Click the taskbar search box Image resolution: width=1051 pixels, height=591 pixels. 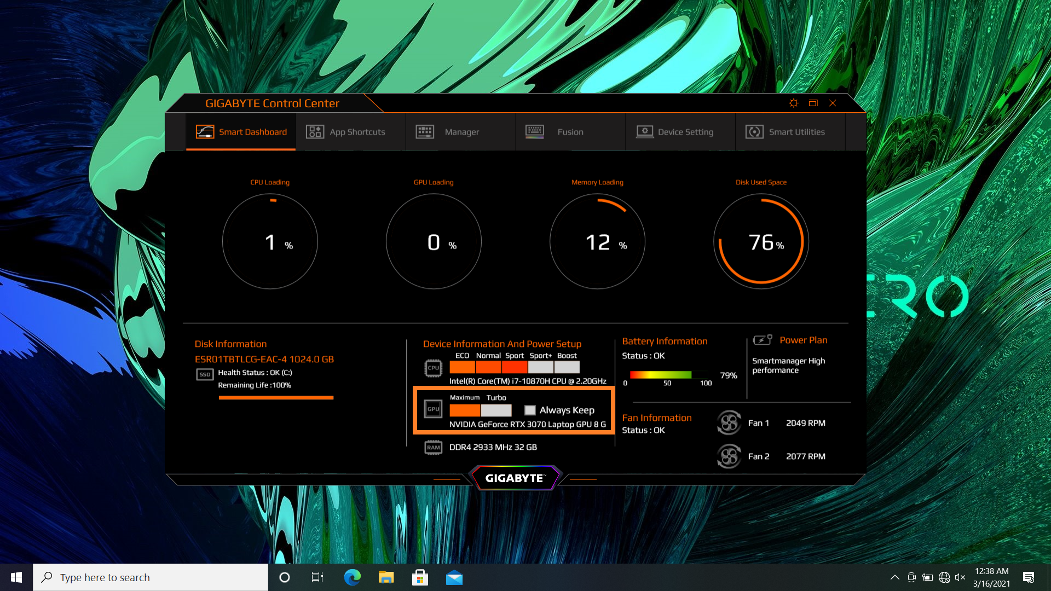point(151,577)
